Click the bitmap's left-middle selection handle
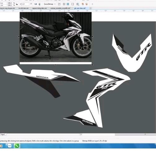 pos(19,36)
